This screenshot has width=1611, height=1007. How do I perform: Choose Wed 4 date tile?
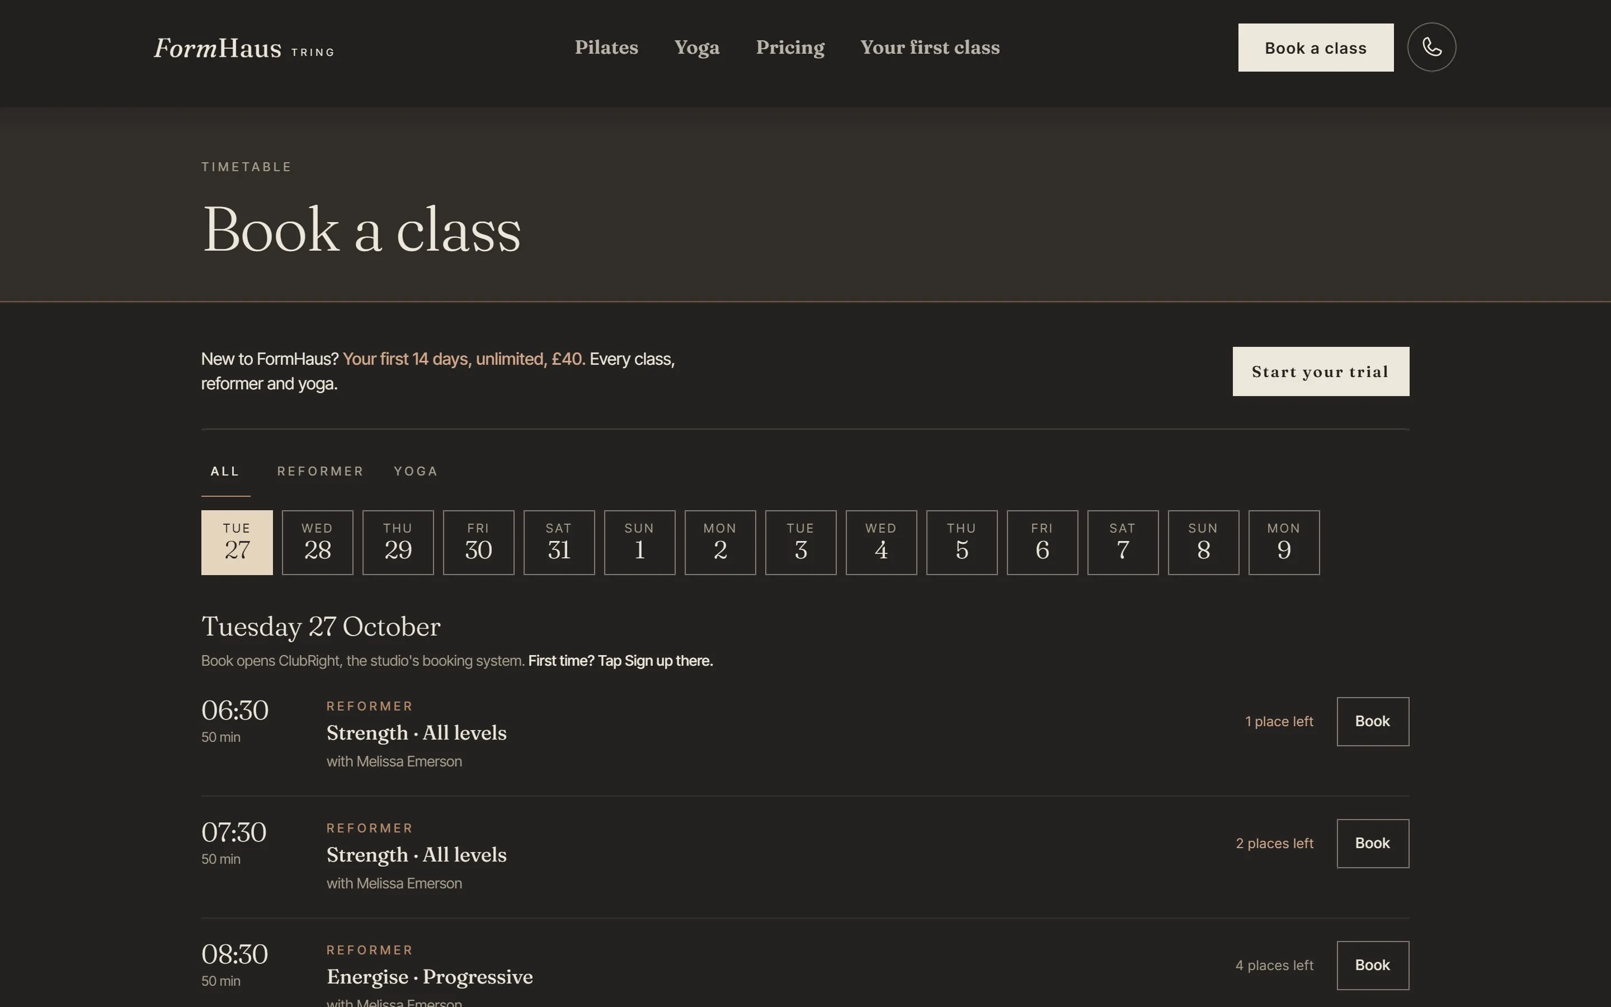pos(882,542)
